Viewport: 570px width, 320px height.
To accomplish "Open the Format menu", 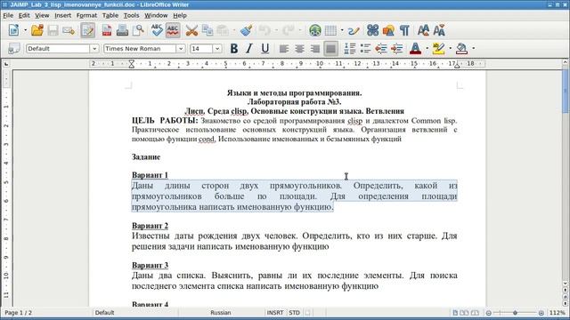I will [x=86, y=15].
